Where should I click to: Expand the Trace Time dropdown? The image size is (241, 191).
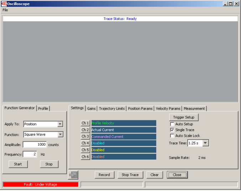[205, 143]
